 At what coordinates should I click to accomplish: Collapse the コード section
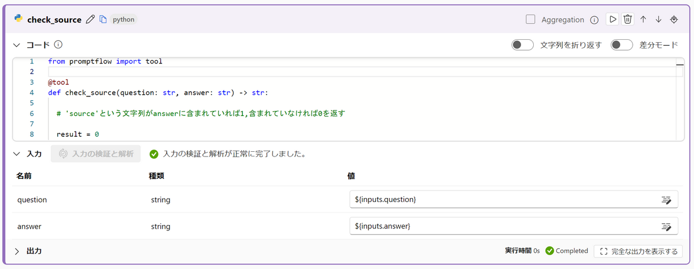click(x=17, y=44)
